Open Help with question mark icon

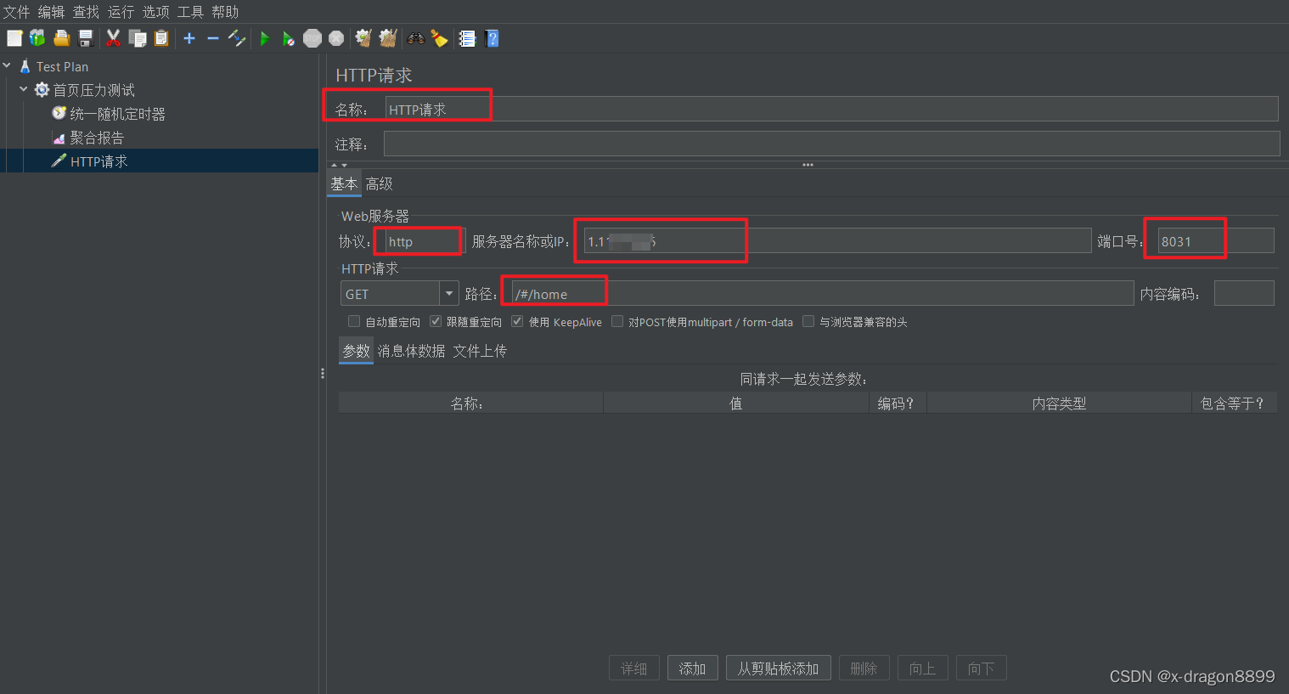pos(492,38)
